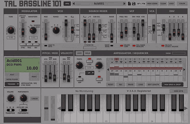Click the VCO range knob
Viewport: 190px width, 124px height.
(56, 30)
